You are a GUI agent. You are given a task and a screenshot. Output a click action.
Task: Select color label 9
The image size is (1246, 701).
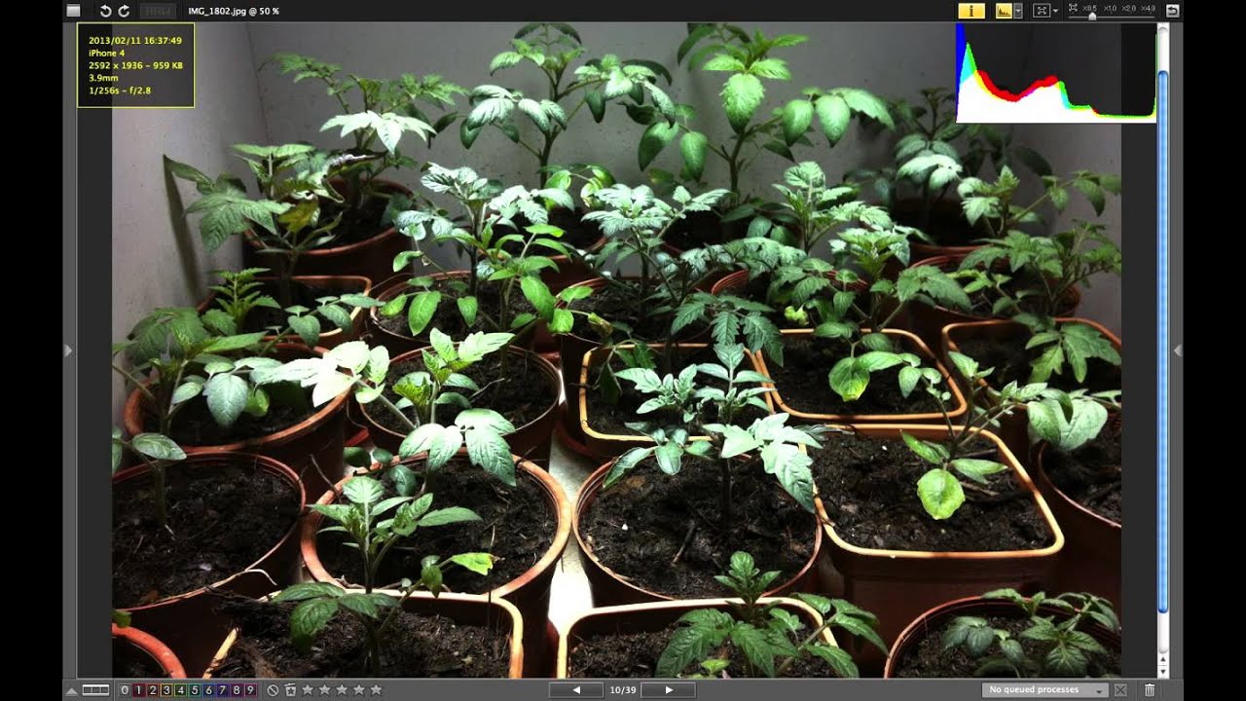[250, 690]
